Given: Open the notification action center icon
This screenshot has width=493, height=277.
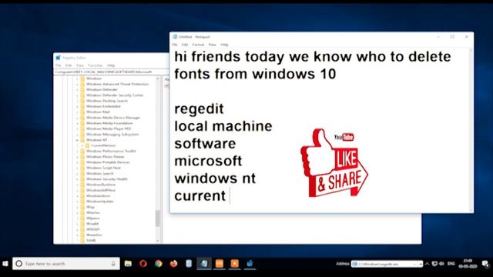Looking at the screenshot, I should tap(485, 263).
